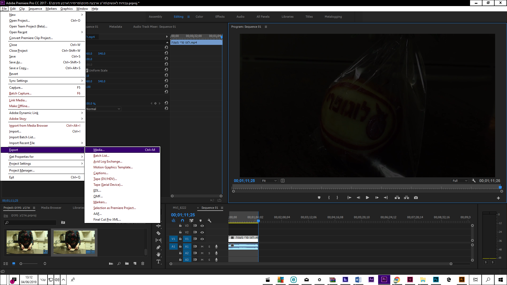Mute audio track A1
This screenshot has height=285, width=507.
coord(202,246)
